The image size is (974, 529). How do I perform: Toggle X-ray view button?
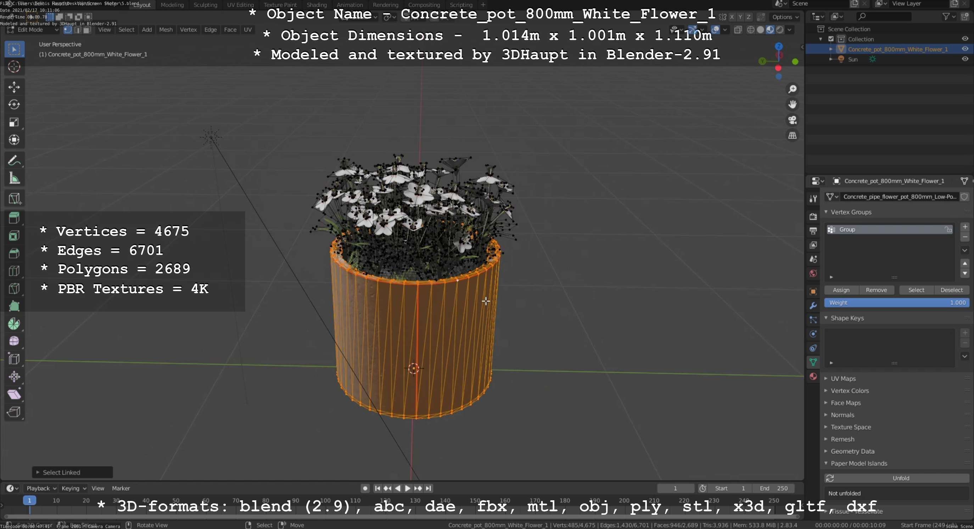click(738, 30)
